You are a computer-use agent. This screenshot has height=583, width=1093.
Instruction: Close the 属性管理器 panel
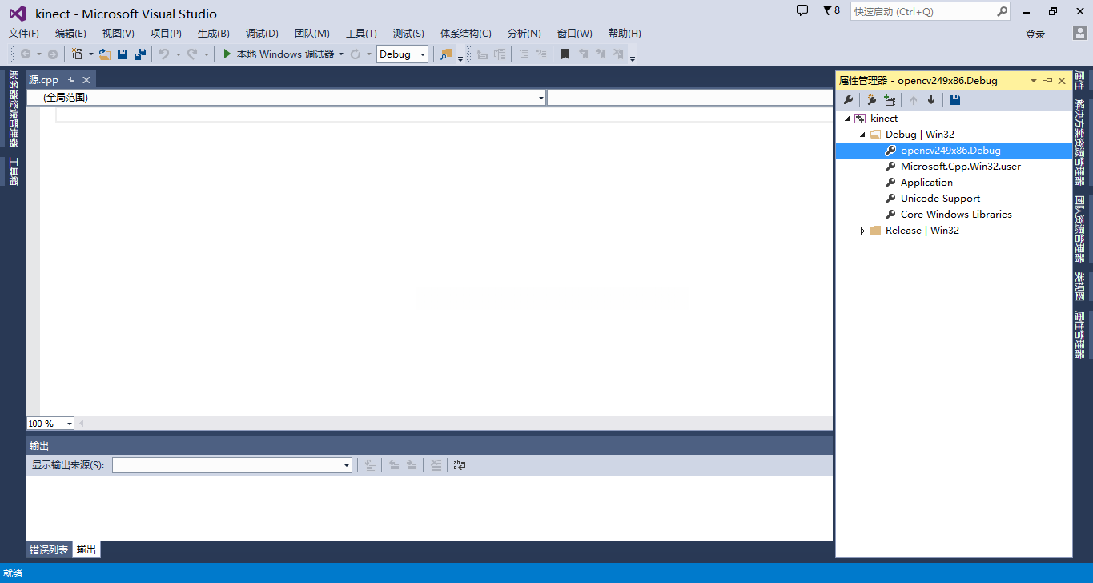pyautogui.click(x=1062, y=81)
